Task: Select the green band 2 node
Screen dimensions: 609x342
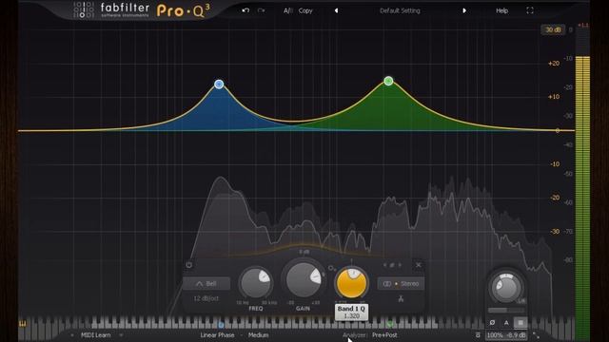Action: click(x=388, y=81)
